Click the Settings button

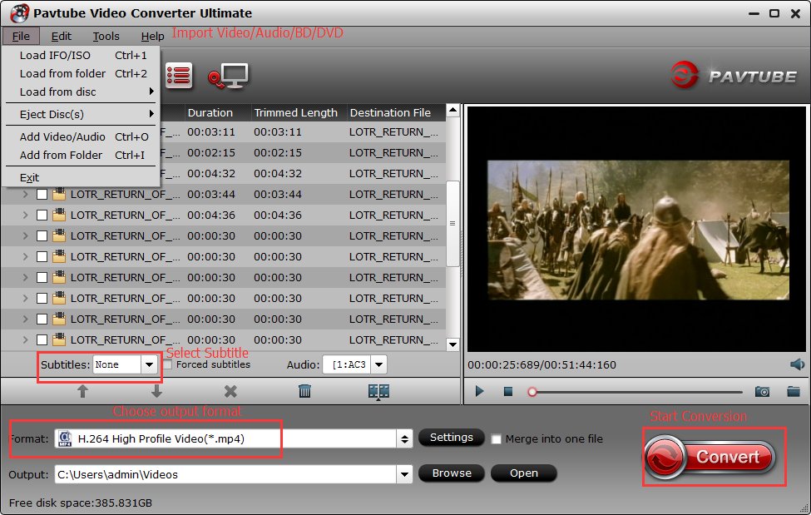pyautogui.click(x=451, y=438)
